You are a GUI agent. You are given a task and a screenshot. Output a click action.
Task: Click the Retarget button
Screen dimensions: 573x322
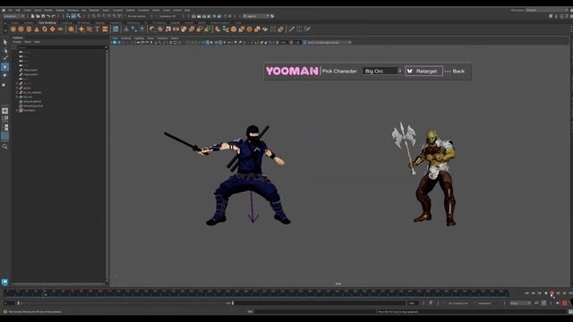tap(423, 71)
